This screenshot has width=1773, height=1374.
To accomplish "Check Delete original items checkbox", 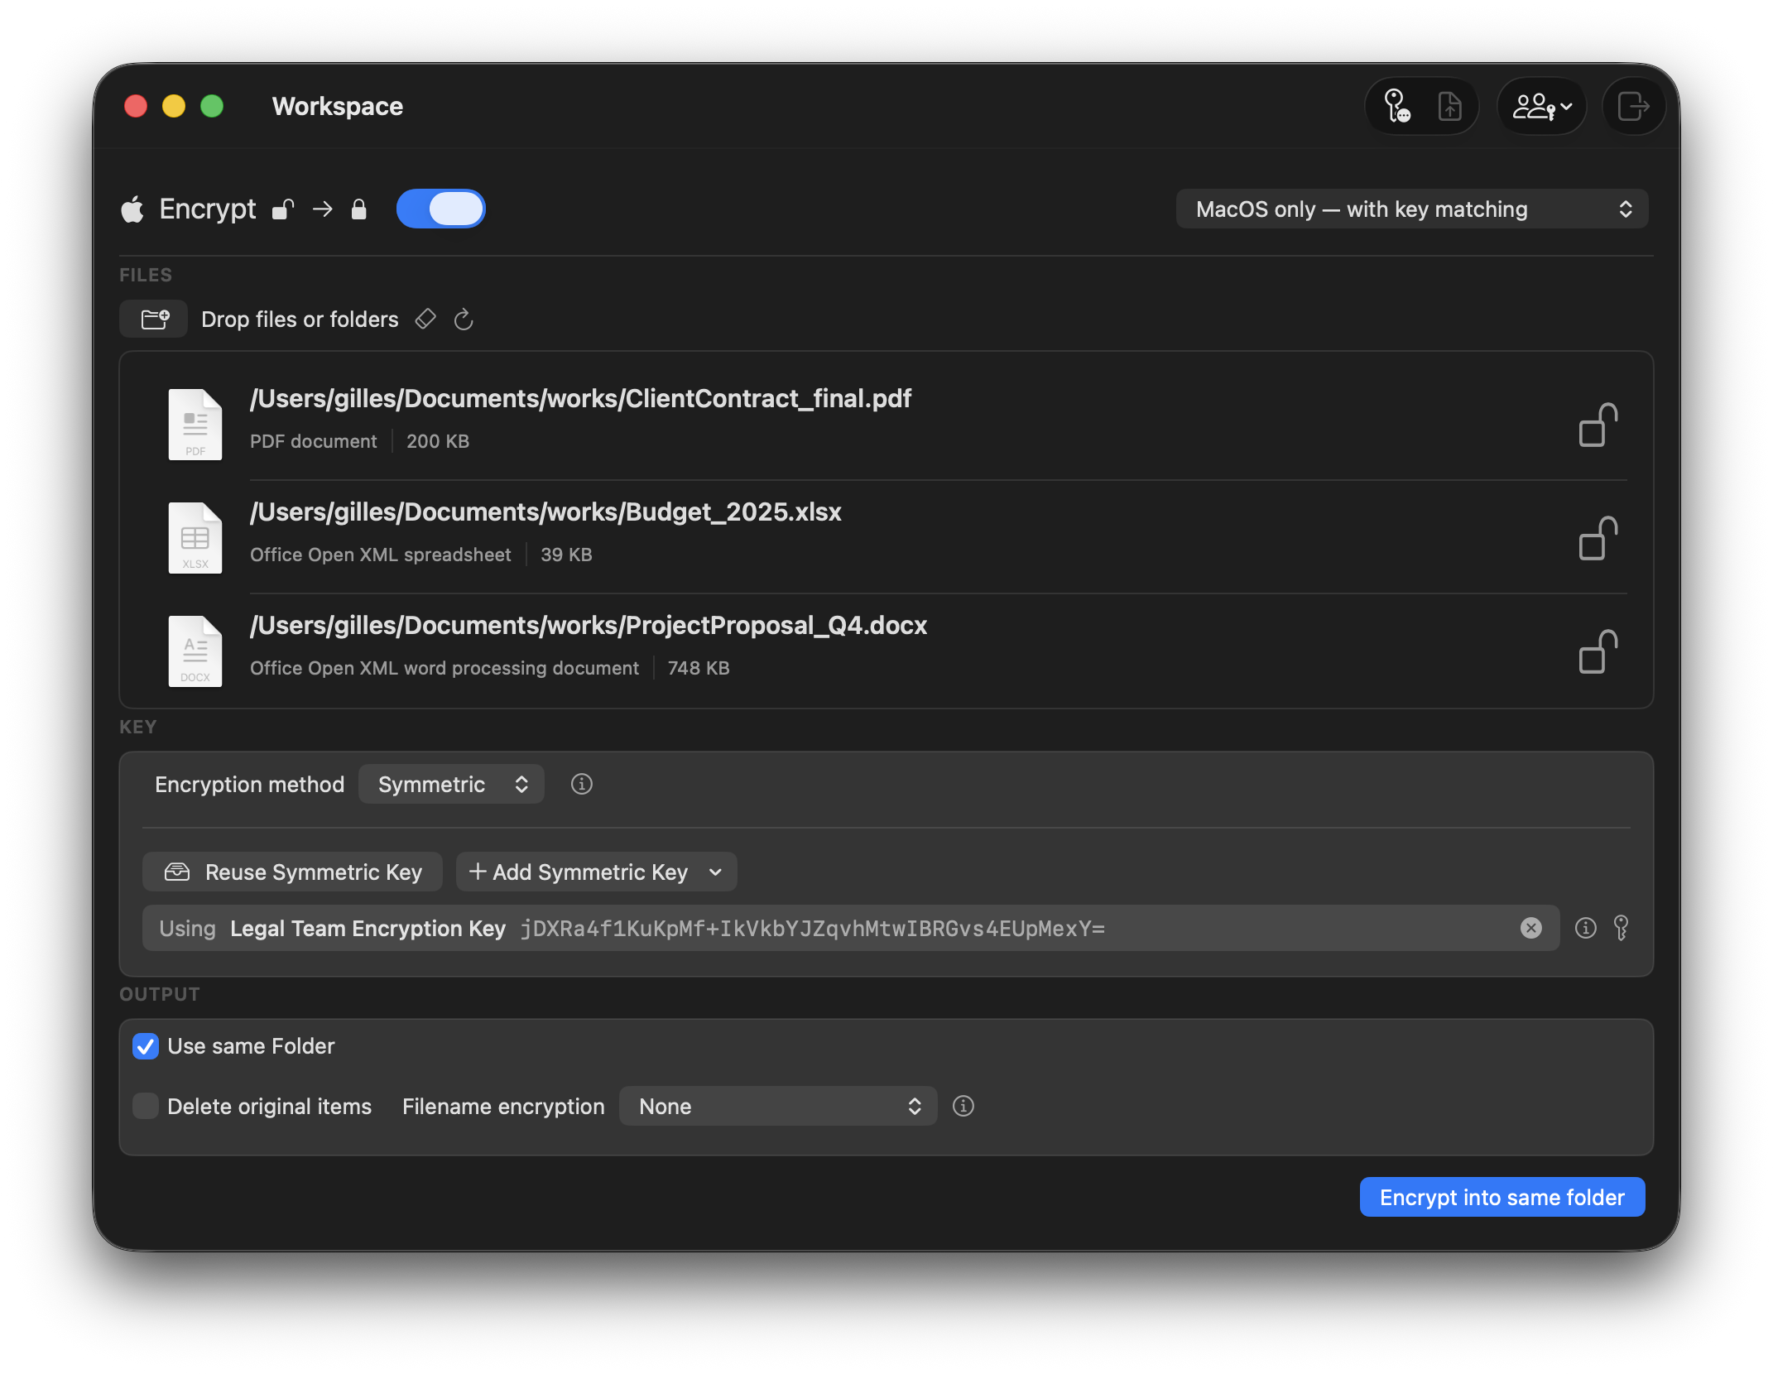I will pos(146,1106).
